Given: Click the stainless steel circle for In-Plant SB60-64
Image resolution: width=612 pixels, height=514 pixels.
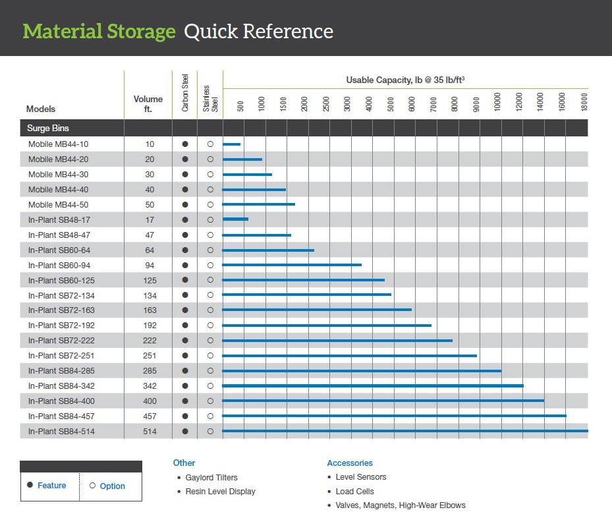Looking at the screenshot, I should point(210,250).
